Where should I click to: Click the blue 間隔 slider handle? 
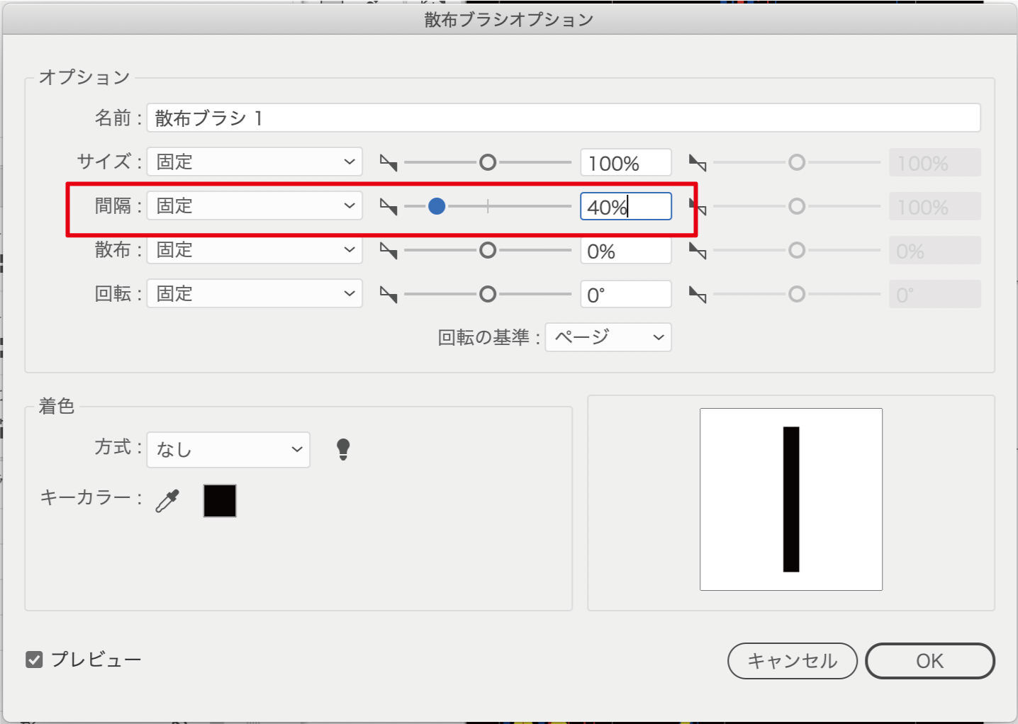(437, 206)
